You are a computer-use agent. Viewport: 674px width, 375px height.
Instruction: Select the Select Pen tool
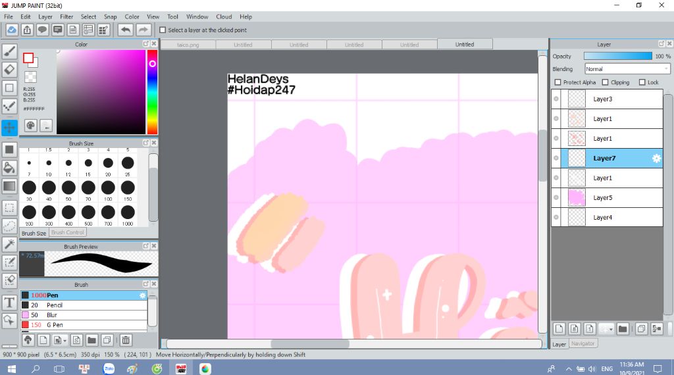(9, 262)
